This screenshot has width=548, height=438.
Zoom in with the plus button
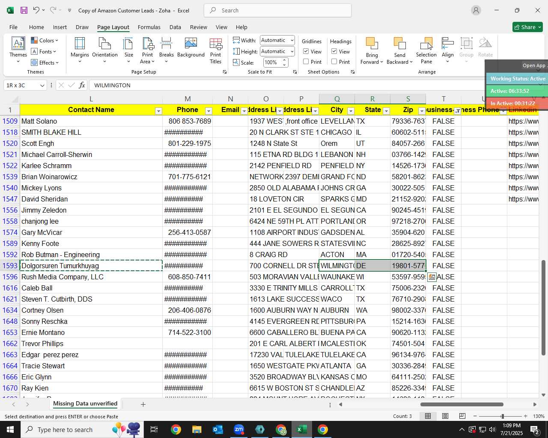pos(525,416)
